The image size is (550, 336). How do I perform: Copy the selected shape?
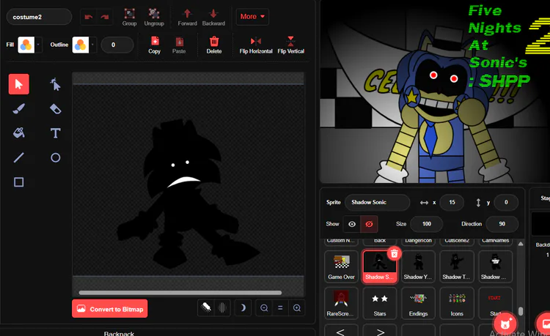tap(154, 45)
